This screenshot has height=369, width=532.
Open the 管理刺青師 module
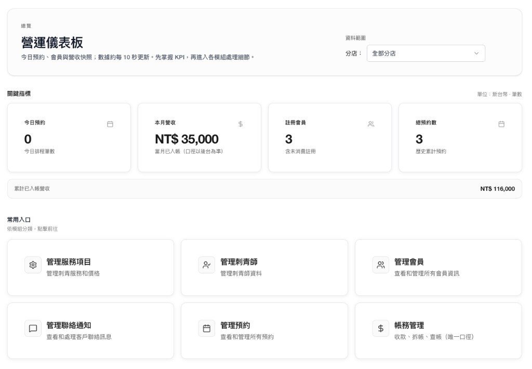coord(265,267)
